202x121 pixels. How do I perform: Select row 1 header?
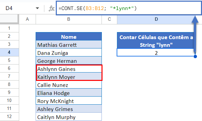point(9,28)
